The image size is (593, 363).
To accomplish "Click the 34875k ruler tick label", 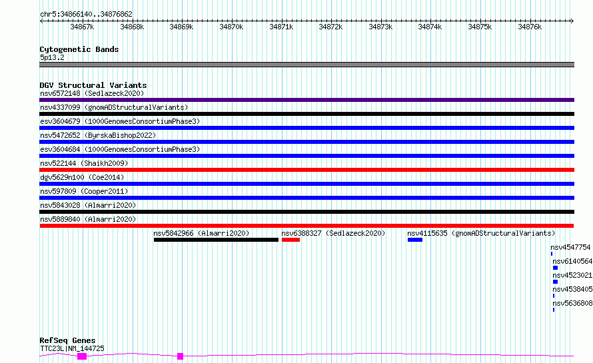I will tap(480, 27).
